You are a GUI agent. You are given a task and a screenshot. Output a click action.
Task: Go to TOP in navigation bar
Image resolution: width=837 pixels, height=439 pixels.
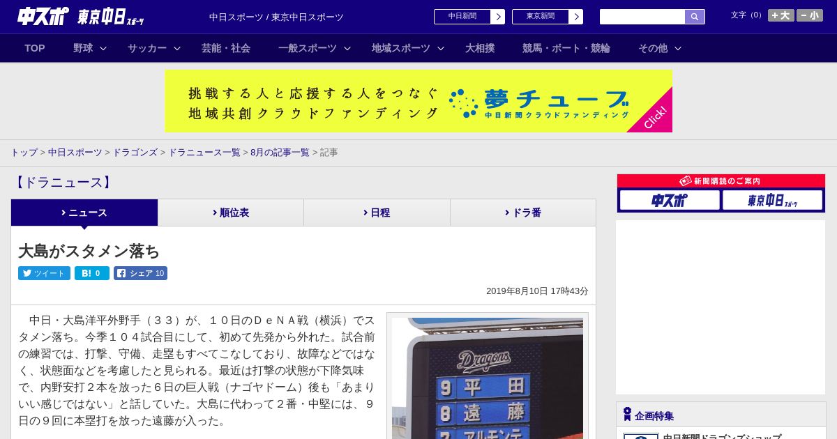click(35, 48)
